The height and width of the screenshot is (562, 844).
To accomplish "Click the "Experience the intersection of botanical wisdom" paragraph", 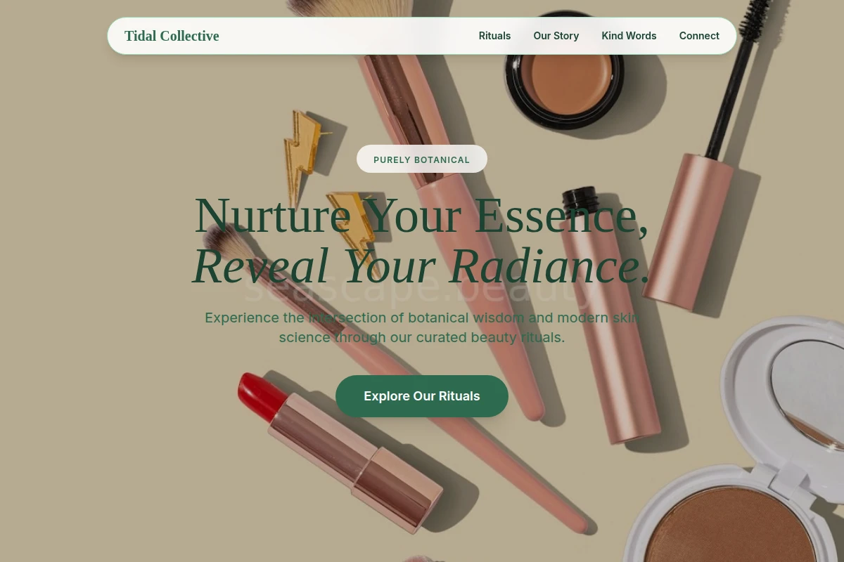I will point(422,327).
